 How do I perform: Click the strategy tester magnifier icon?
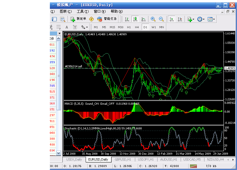click(x=62, y=19)
